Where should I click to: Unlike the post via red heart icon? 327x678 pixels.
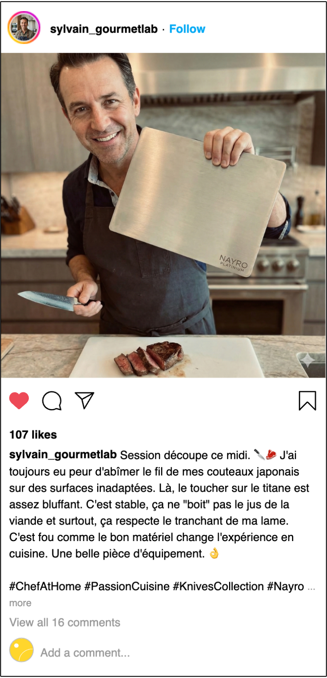click(x=19, y=400)
